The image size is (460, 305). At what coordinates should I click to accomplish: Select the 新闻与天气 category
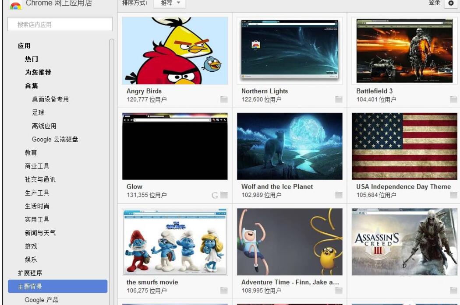pyautogui.click(x=40, y=233)
